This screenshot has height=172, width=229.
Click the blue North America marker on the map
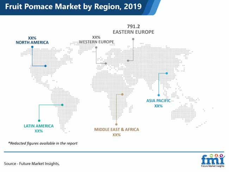(x=45, y=66)
